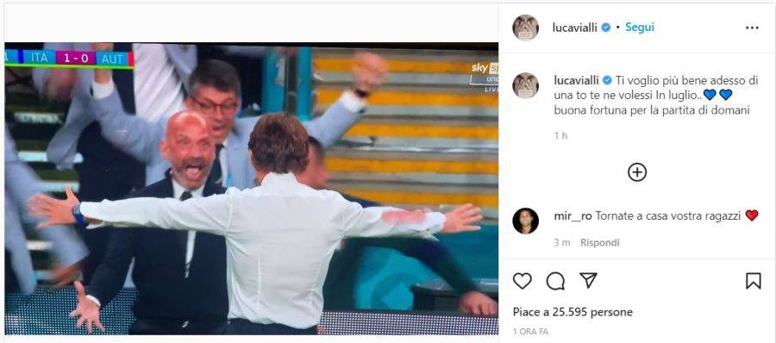
Task: Open the mir__ro username link
Action: pyautogui.click(x=573, y=215)
